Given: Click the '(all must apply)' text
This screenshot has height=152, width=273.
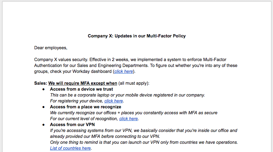Looking at the screenshot, I should coord(134,83).
